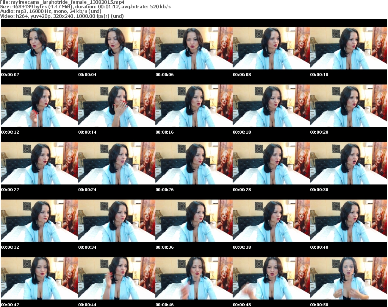The width and height of the screenshot is (388, 307).
Task: Open the frame thumbnail at 00:00:06
Action: (194, 48)
